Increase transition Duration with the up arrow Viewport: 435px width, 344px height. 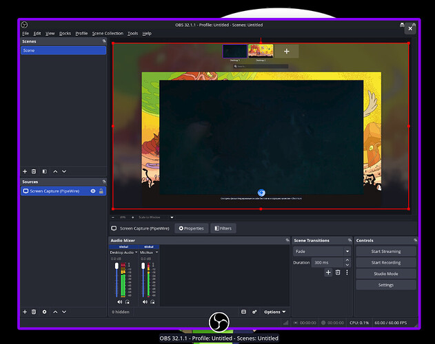[347, 260]
